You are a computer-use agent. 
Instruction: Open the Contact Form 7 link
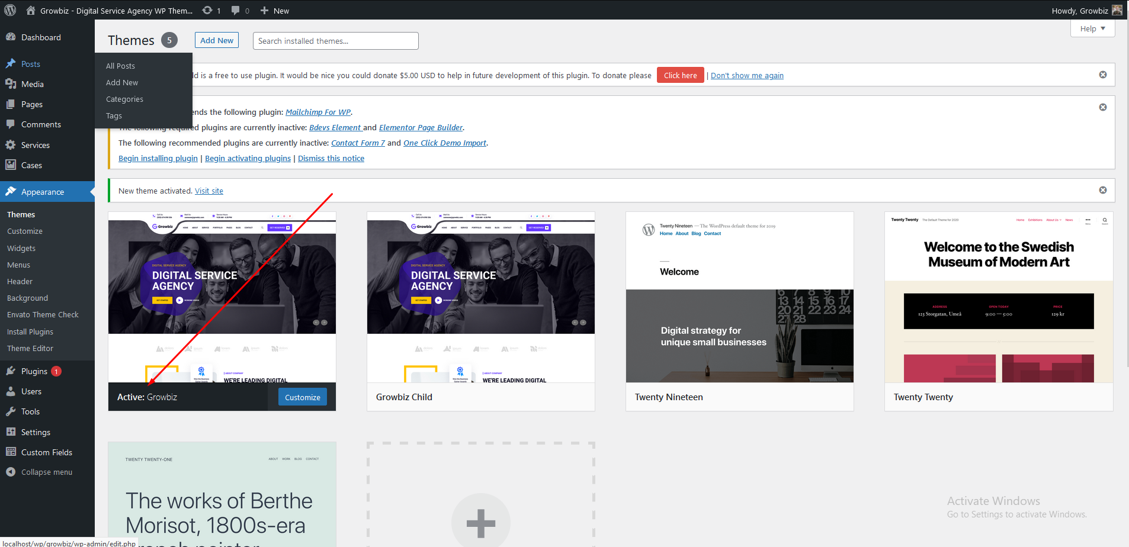coord(358,143)
